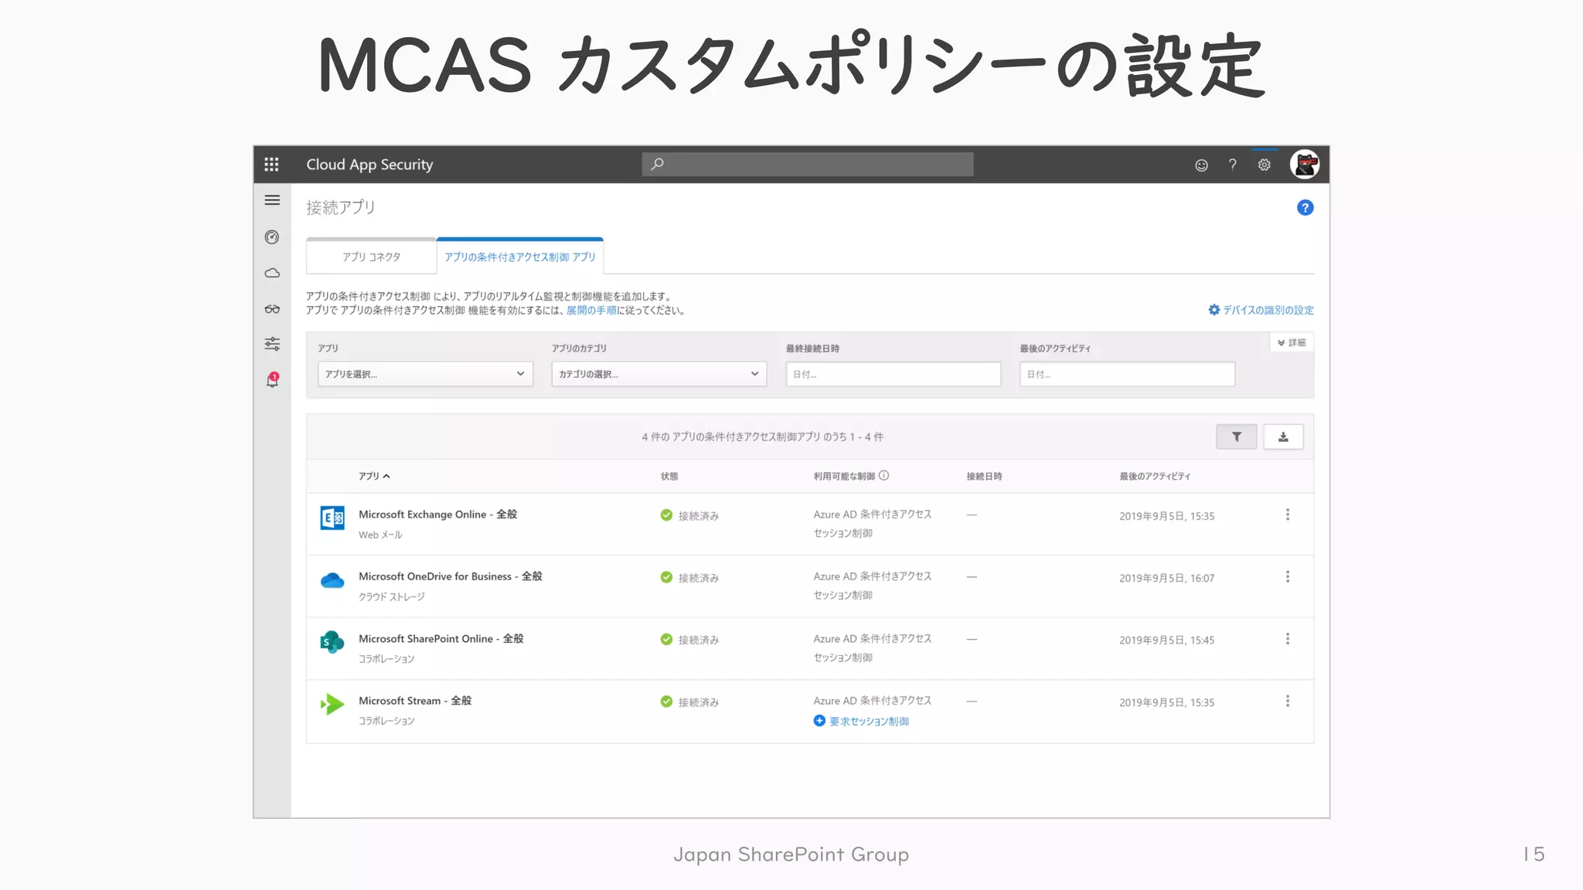The height and width of the screenshot is (890, 1583).
Task: Open the feedback smiley icon
Action: pyautogui.click(x=1201, y=165)
